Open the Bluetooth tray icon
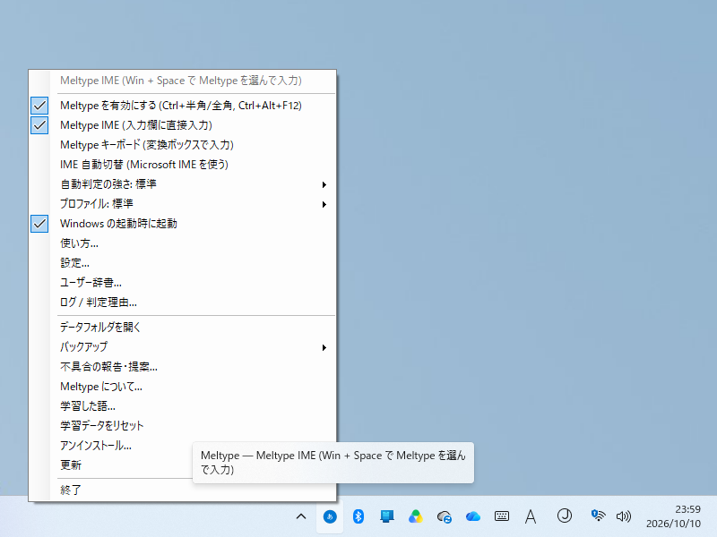 pyautogui.click(x=358, y=516)
